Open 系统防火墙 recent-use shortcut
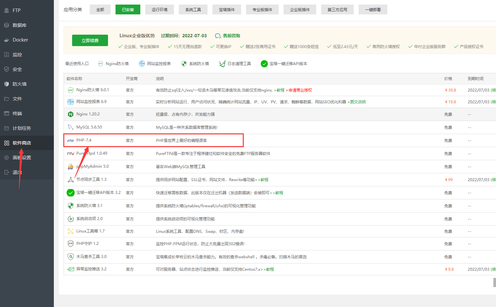Screen dimensions: 496x307 tap(195, 64)
